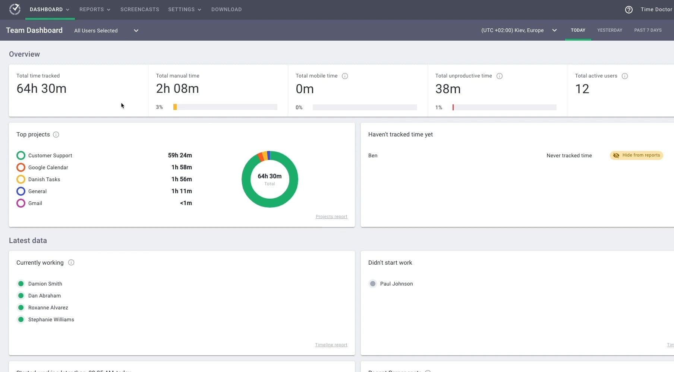Toggle the Customer Support project circle
The width and height of the screenshot is (674, 372).
(x=21, y=155)
